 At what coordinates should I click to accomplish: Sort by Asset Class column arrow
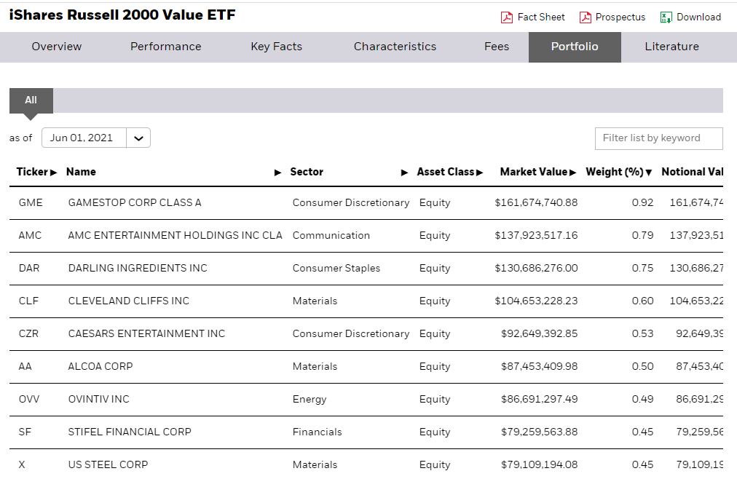479,173
